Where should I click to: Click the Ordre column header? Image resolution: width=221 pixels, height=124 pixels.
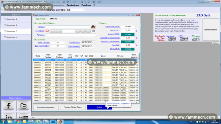pyautogui.click(x=38, y=56)
